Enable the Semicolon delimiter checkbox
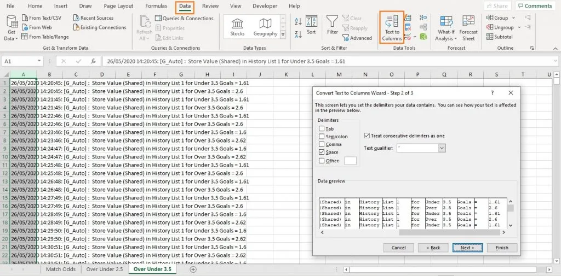 [322, 137]
